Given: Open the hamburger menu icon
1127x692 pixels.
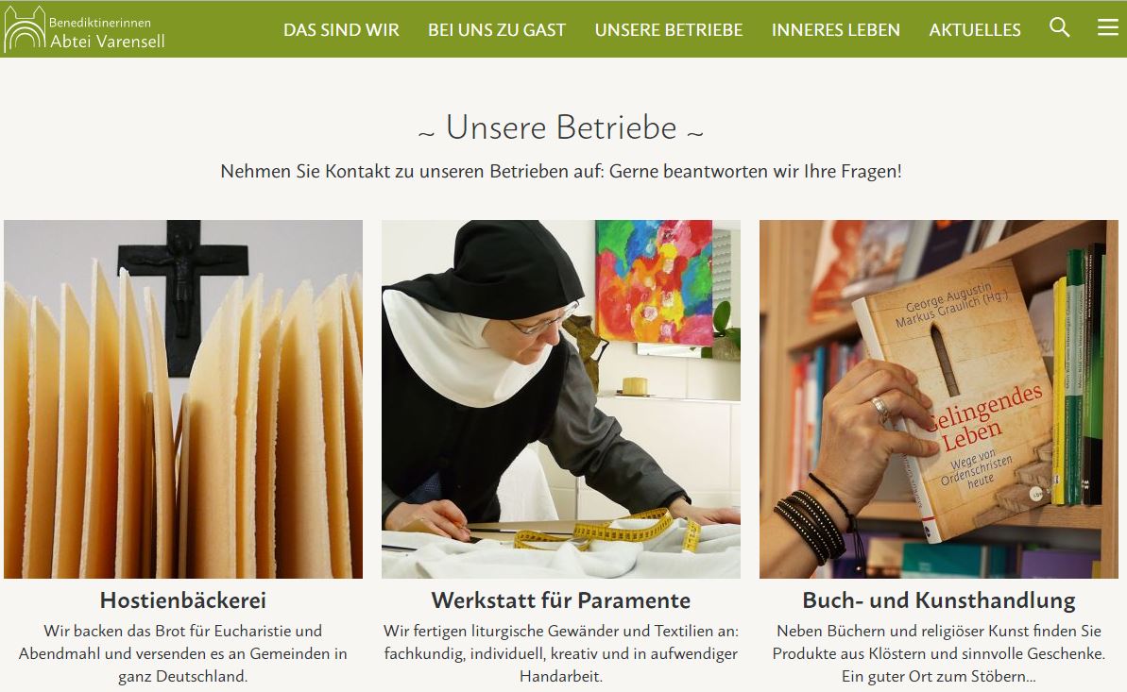Looking at the screenshot, I should tap(1107, 27).
